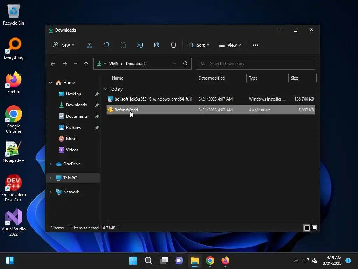This screenshot has height=269, width=358.
Task: Go forward with the right arrow
Action: pyautogui.click(x=65, y=64)
